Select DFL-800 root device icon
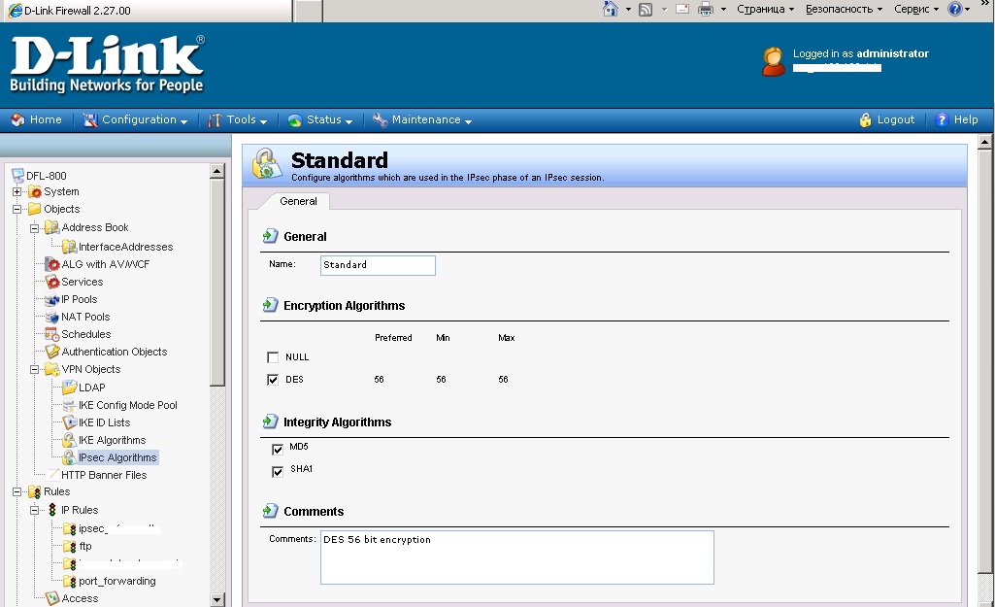This screenshot has width=995, height=607. click(x=17, y=176)
